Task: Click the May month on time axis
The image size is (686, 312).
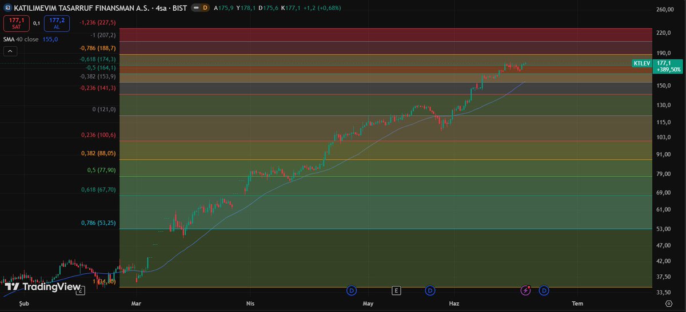Action: (x=368, y=304)
